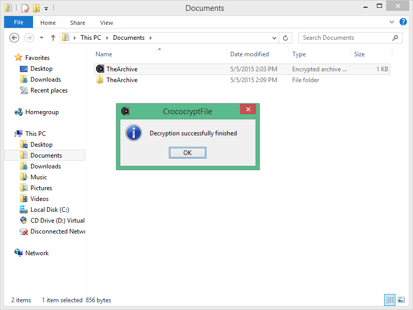Screen dimensions: 413x310
Task: Click the 5/5/2015 2:03 PM date cell
Action: (253, 69)
